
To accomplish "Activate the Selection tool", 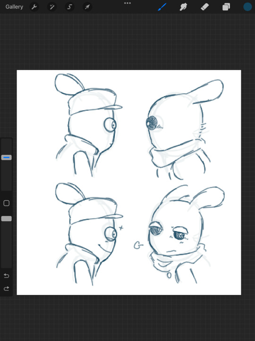I will point(69,7).
